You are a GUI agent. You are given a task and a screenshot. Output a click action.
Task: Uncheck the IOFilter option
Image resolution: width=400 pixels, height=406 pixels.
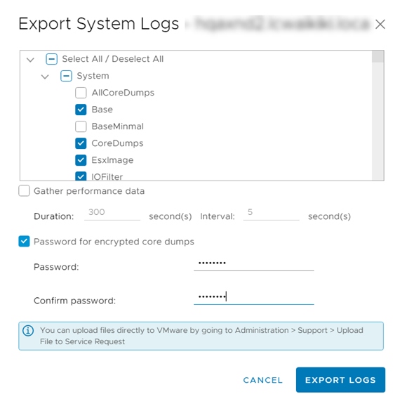[81, 176]
